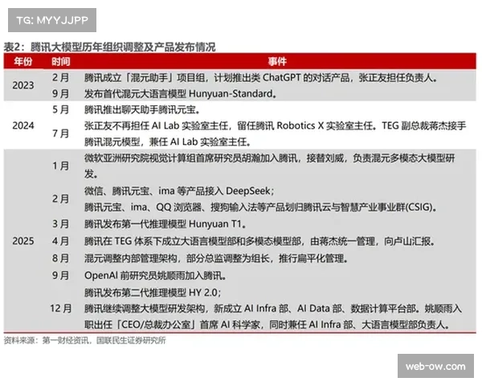
Task: Click the source note "资料来源:第一财经资讯"
Action: coord(85,340)
